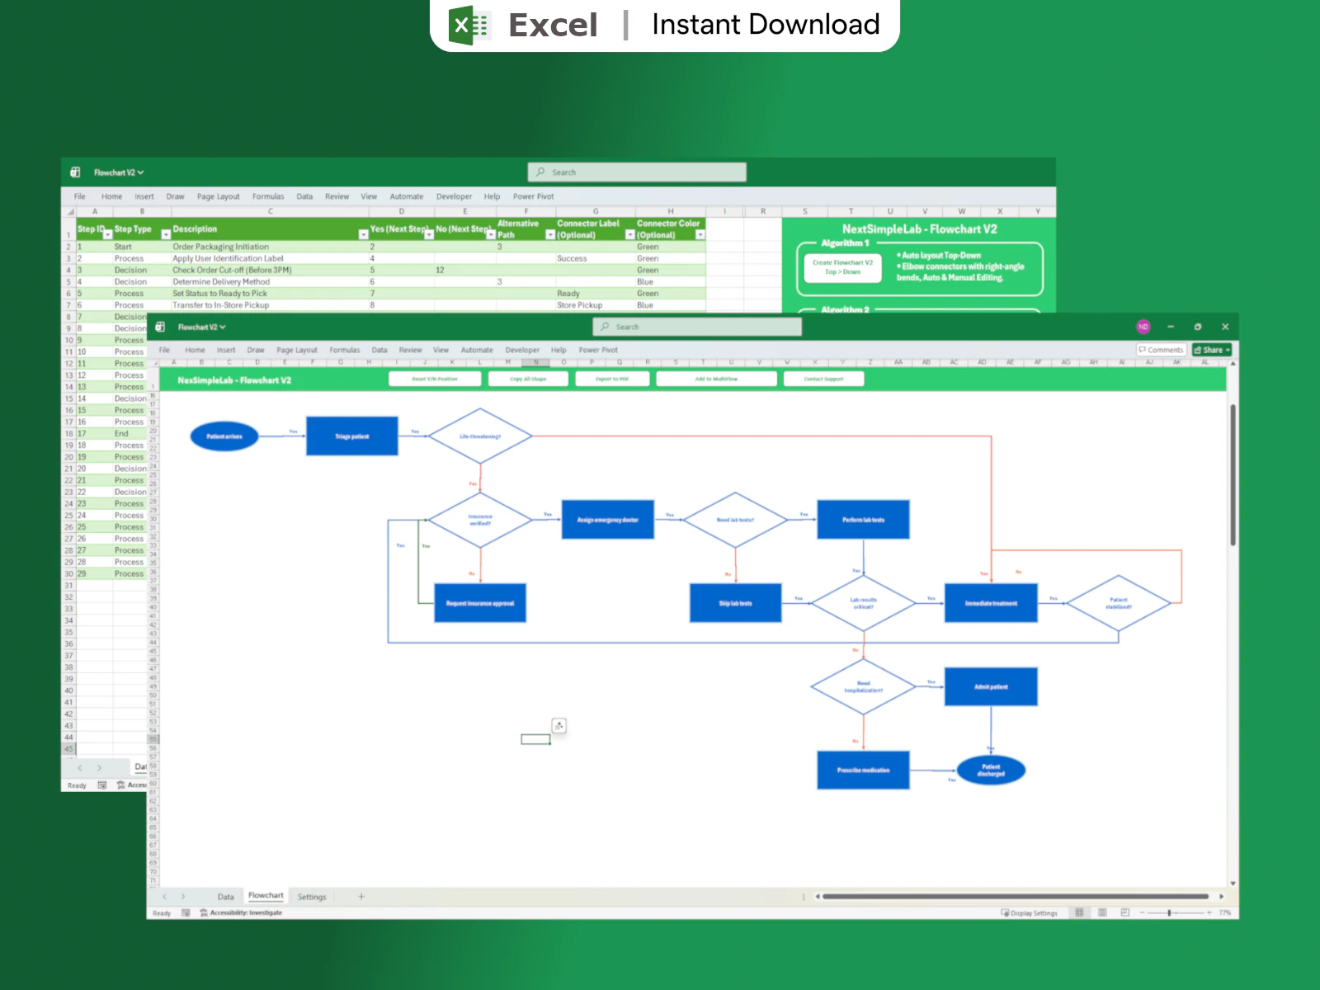Click the Search box in the front window
The height and width of the screenshot is (990, 1320).
(x=697, y=327)
